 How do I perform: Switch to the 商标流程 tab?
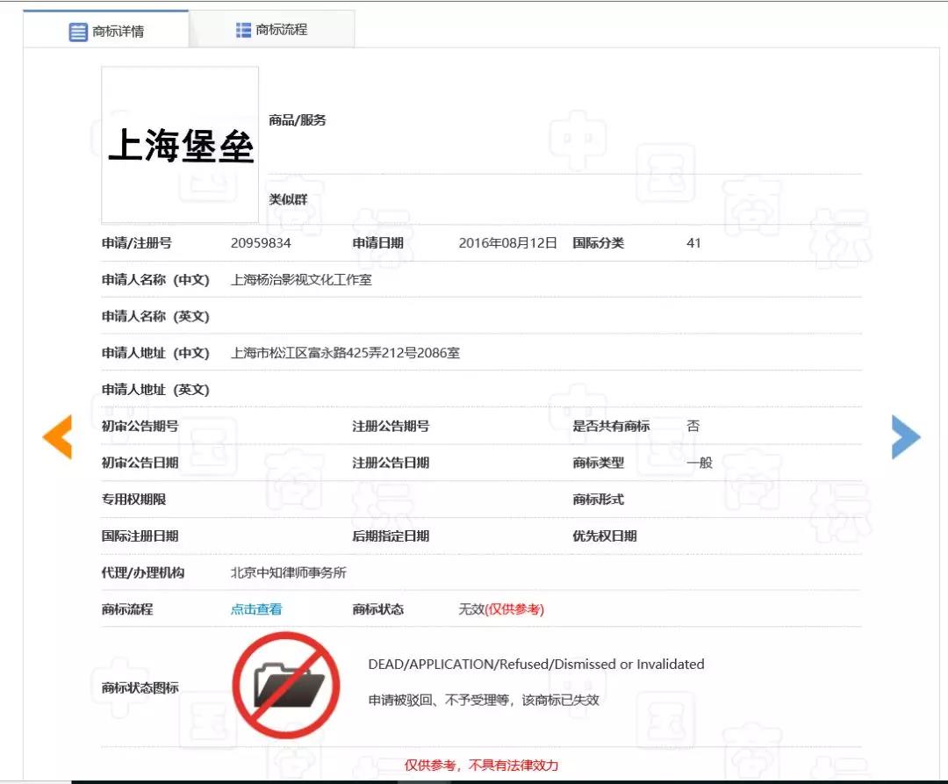point(281,30)
